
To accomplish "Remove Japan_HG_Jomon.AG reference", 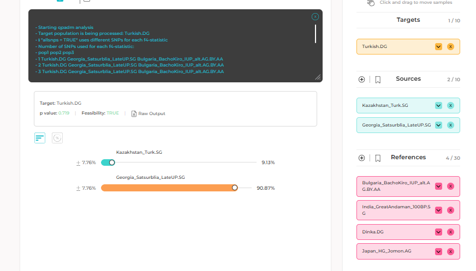I will pyautogui.click(x=450, y=252).
